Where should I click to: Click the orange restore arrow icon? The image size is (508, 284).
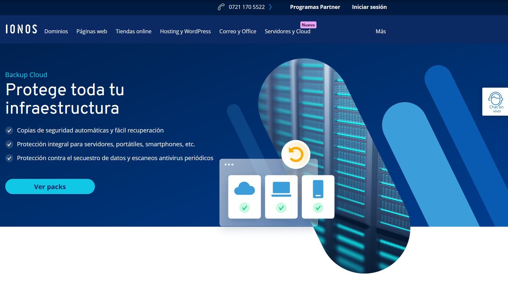296,155
